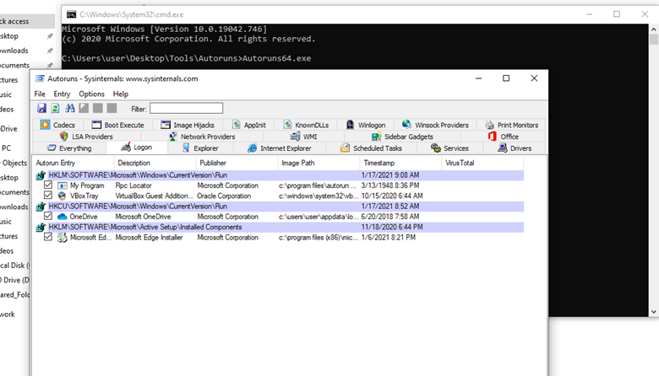Open the Entry menu
659x376 pixels.
62,94
